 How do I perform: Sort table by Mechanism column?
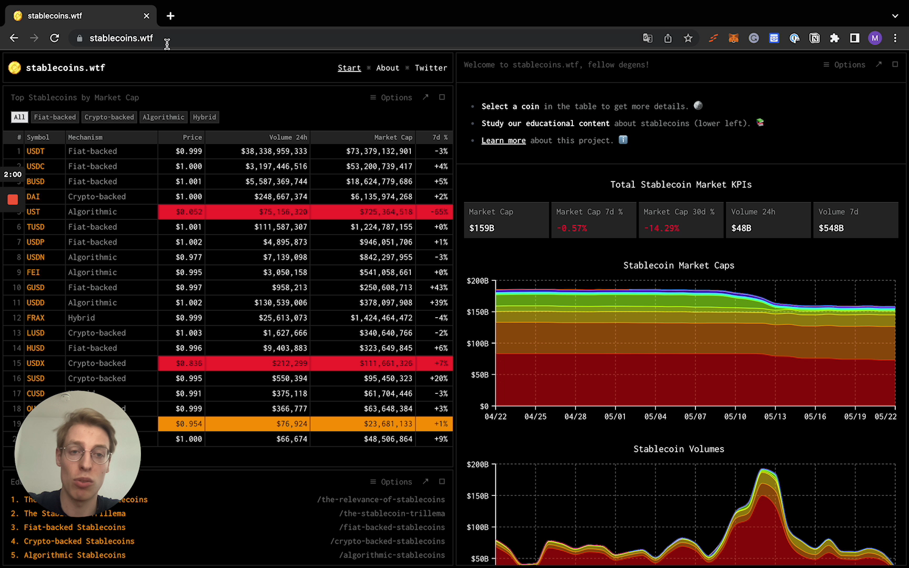(85, 137)
